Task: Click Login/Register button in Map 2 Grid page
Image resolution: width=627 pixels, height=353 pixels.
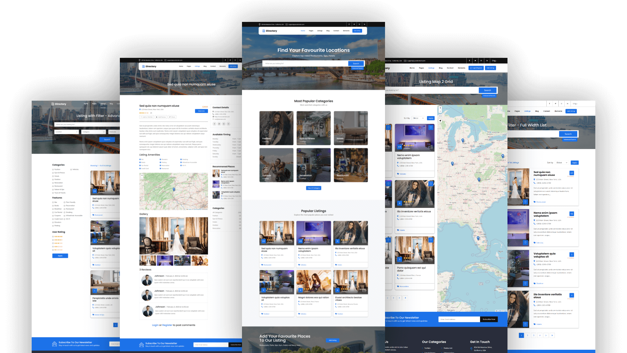Action: (x=476, y=68)
